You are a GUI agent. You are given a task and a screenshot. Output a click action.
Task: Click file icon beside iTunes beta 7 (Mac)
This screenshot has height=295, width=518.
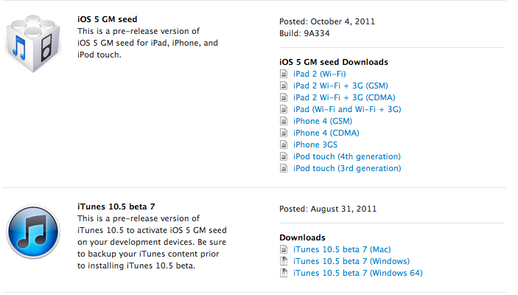284,249
